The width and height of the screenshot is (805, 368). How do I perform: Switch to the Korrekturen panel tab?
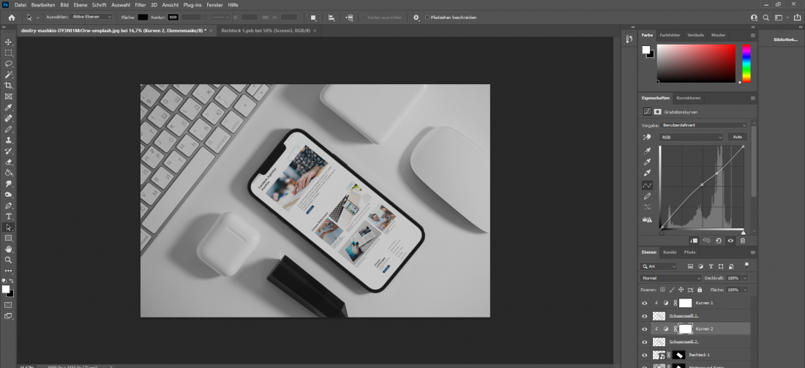[x=689, y=97]
